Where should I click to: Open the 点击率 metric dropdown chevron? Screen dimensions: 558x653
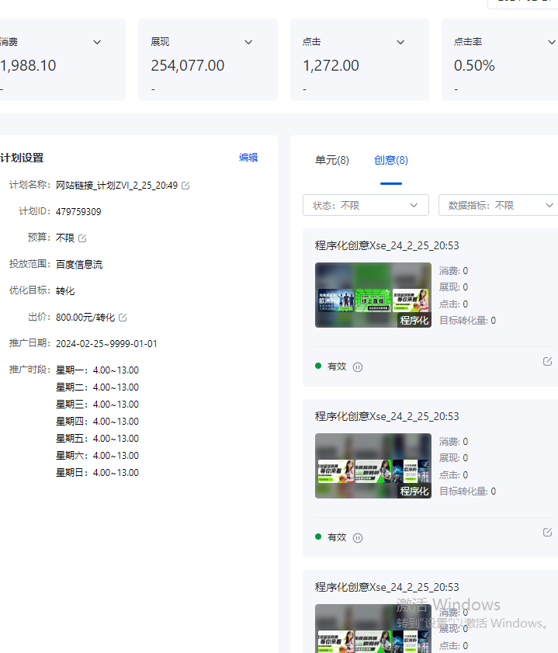click(x=553, y=42)
